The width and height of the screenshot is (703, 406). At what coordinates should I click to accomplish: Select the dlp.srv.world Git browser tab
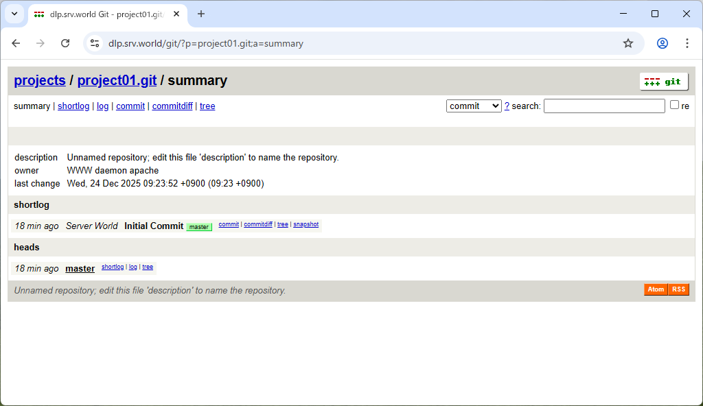pyautogui.click(x=106, y=14)
